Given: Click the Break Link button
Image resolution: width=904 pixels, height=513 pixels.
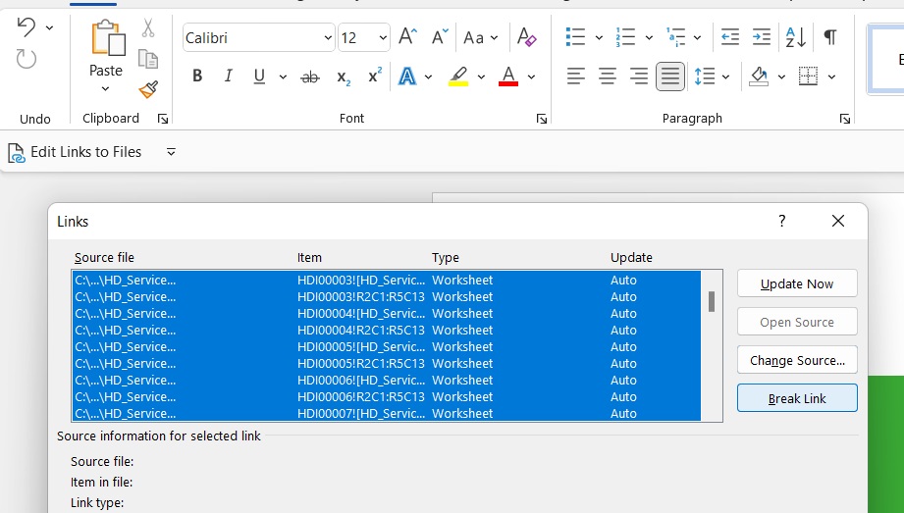Looking at the screenshot, I should (797, 398).
